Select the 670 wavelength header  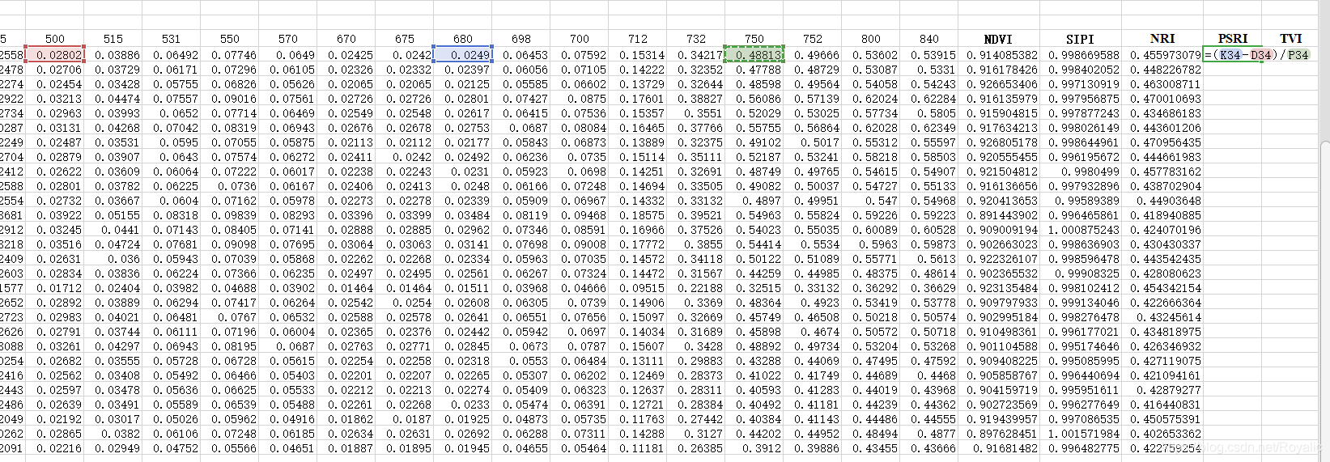pyautogui.click(x=346, y=39)
